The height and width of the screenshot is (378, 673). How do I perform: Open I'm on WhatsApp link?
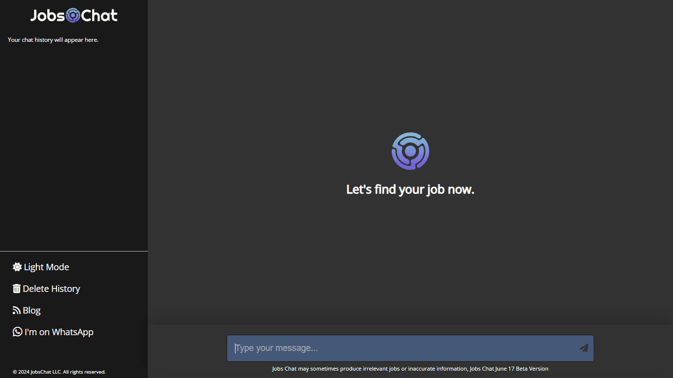pyautogui.click(x=53, y=332)
